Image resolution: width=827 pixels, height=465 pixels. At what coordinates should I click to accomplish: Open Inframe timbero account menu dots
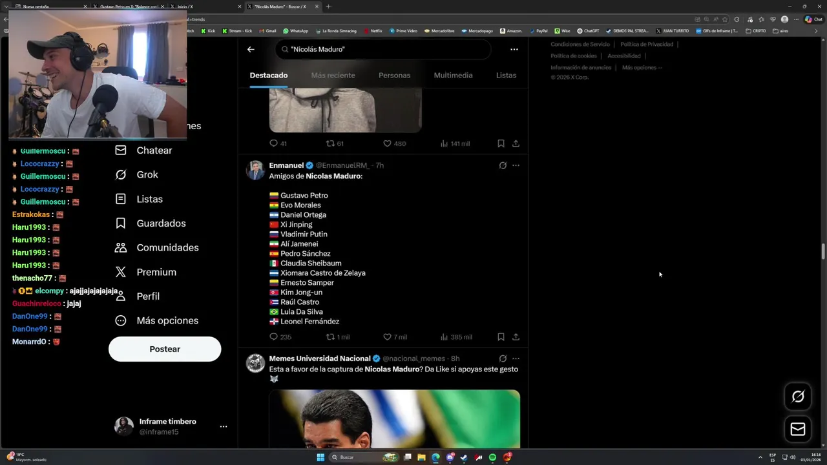[224, 426]
